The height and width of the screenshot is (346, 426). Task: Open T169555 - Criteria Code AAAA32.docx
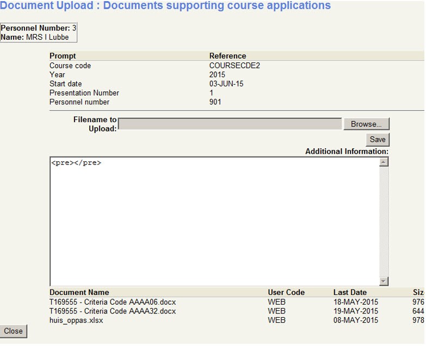point(113,311)
